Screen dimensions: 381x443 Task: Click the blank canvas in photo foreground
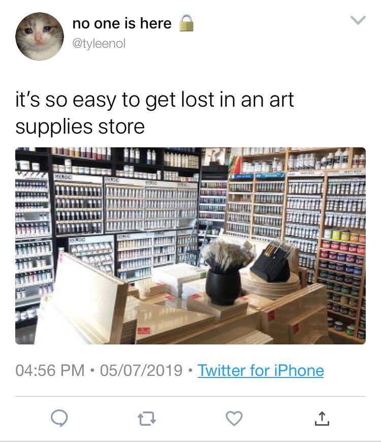[82, 299]
